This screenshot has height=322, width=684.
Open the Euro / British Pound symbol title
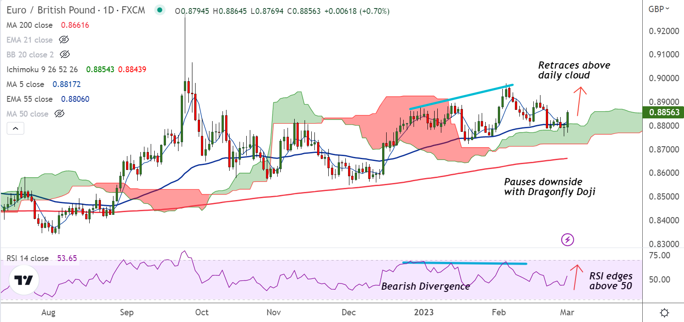point(74,10)
